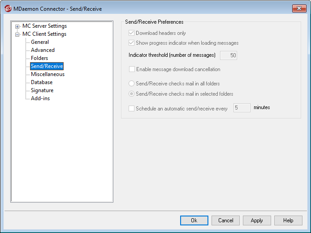The width and height of the screenshot is (311, 233).
Task: Collapse the MC Client Settings tree node
Action: pyautogui.click(x=17, y=34)
